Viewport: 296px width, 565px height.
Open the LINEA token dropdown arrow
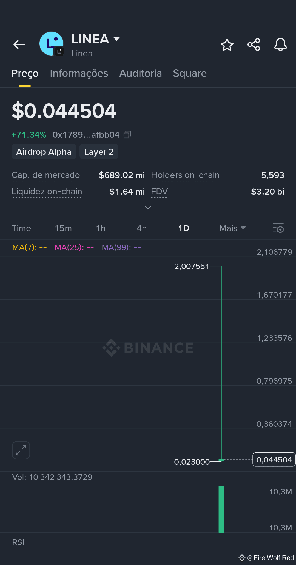(x=117, y=38)
